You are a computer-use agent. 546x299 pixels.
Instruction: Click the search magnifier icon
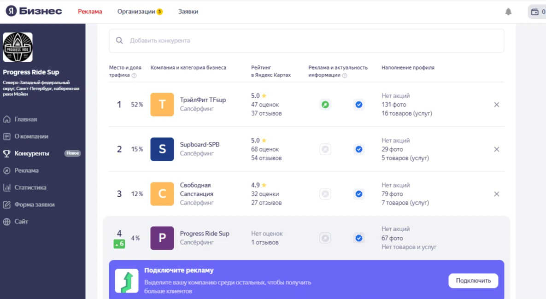(119, 41)
